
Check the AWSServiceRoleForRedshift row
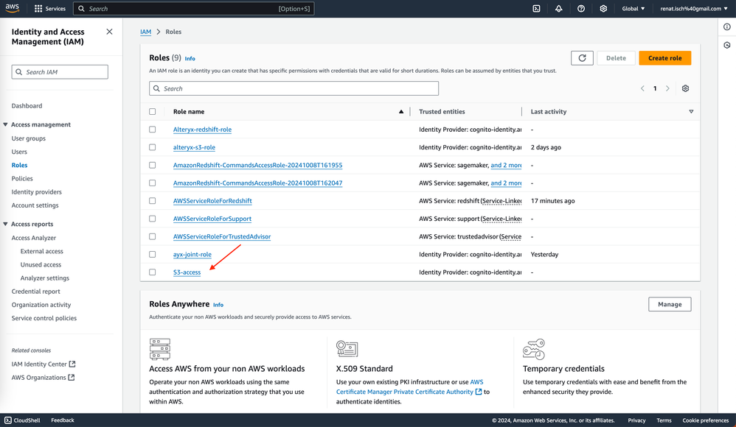[152, 200]
